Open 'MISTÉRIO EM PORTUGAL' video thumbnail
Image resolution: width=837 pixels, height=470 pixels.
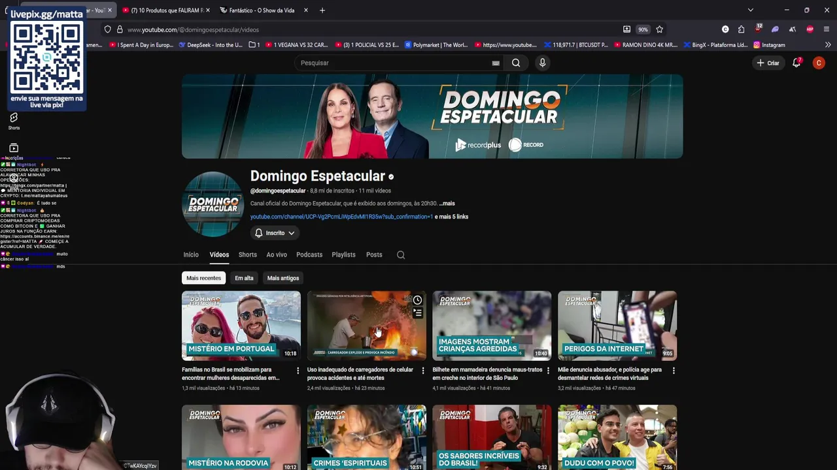[241, 326]
